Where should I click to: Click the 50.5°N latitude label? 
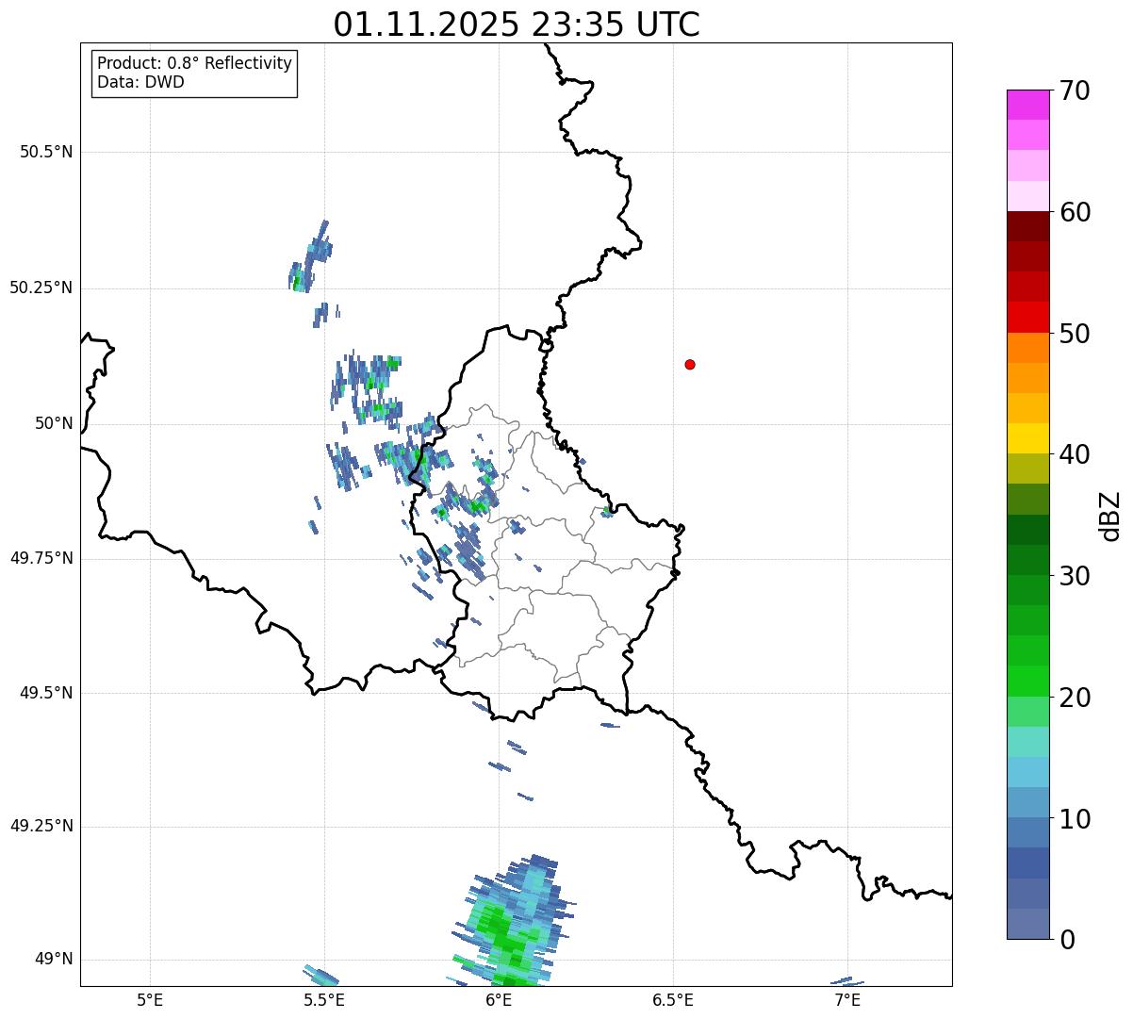[46, 152]
